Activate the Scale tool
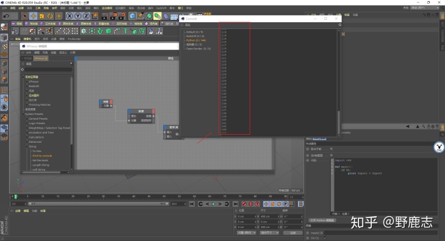Image resolution: width=445 pixels, height=241 pixels. [42, 16]
